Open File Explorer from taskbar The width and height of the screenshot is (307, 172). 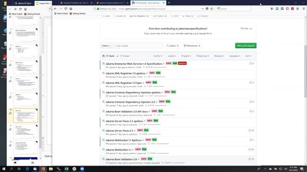(51, 169)
